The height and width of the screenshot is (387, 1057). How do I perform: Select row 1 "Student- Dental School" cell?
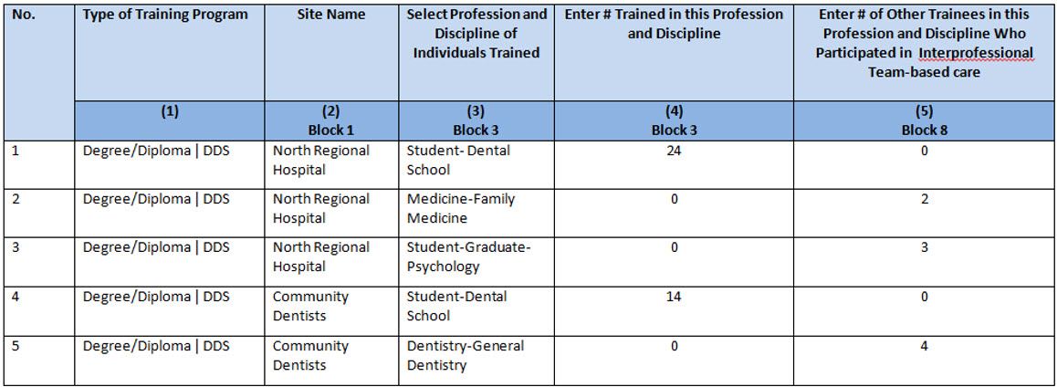coord(458,160)
